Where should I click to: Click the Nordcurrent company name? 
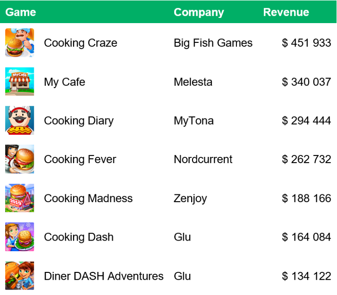[203, 159]
